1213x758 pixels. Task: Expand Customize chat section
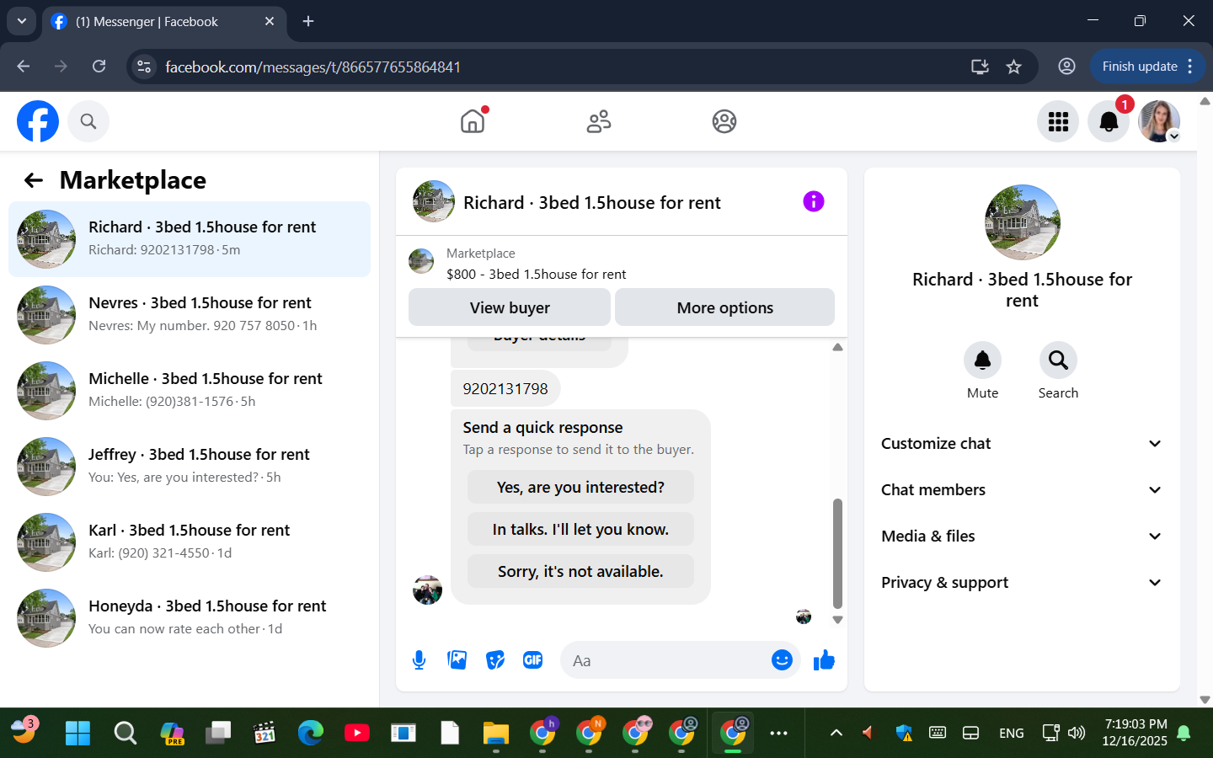1022,444
